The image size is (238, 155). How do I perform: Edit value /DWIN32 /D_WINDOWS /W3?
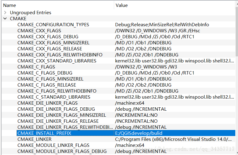(146, 67)
